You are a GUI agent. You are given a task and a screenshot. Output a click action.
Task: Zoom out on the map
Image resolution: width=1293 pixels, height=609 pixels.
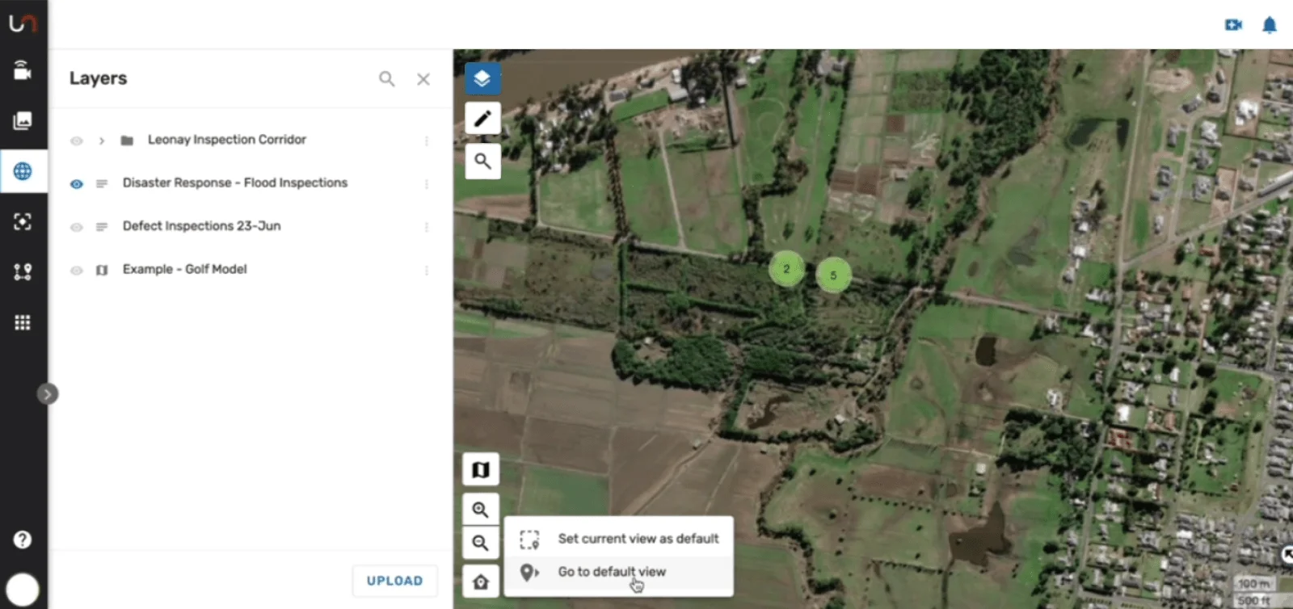coord(481,543)
